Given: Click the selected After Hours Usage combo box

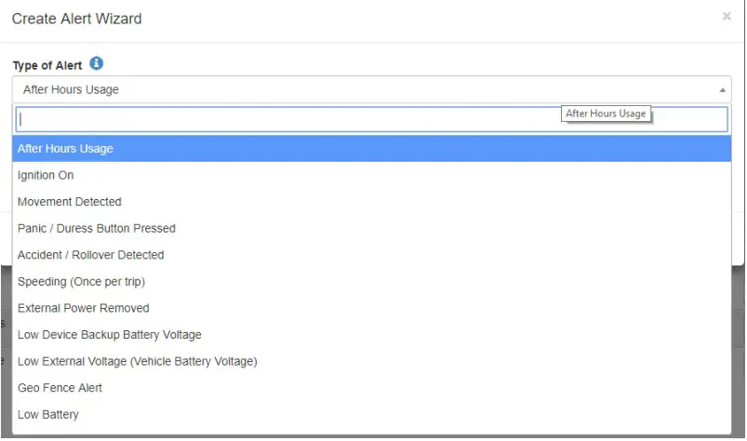Looking at the screenshot, I should (363, 90).
